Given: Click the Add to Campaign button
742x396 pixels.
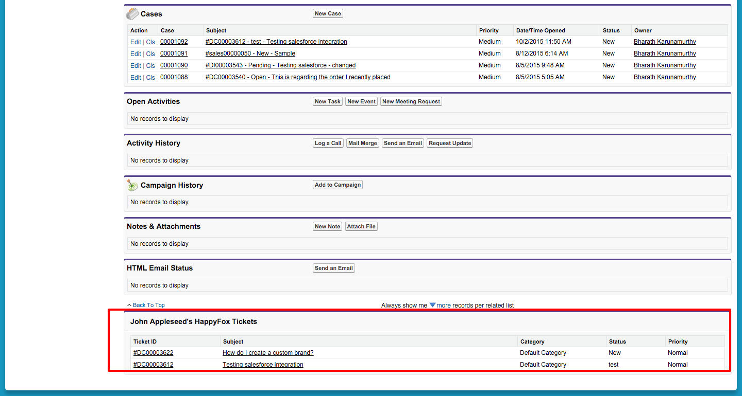Looking at the screenshot, I should (338, 185).
